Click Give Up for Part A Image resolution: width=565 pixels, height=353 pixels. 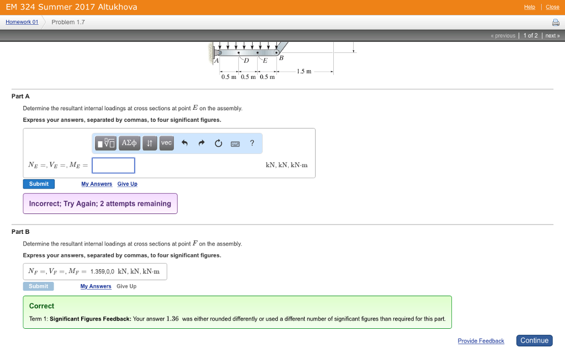(x=127, y=184)
